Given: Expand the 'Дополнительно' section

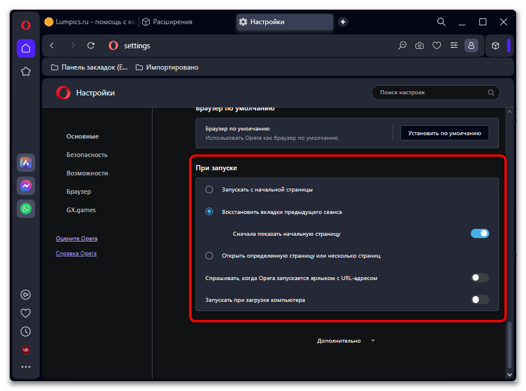Looking at the screenshot, I should [346, 341].
